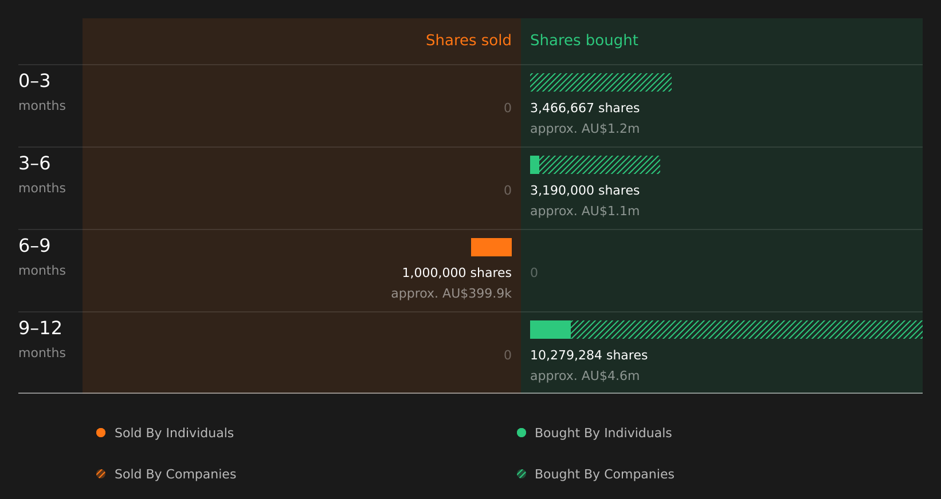Click the Shares bought column header
Viewport: 941px width, 499px height.
pyautogui.click(x=584, y=40)
